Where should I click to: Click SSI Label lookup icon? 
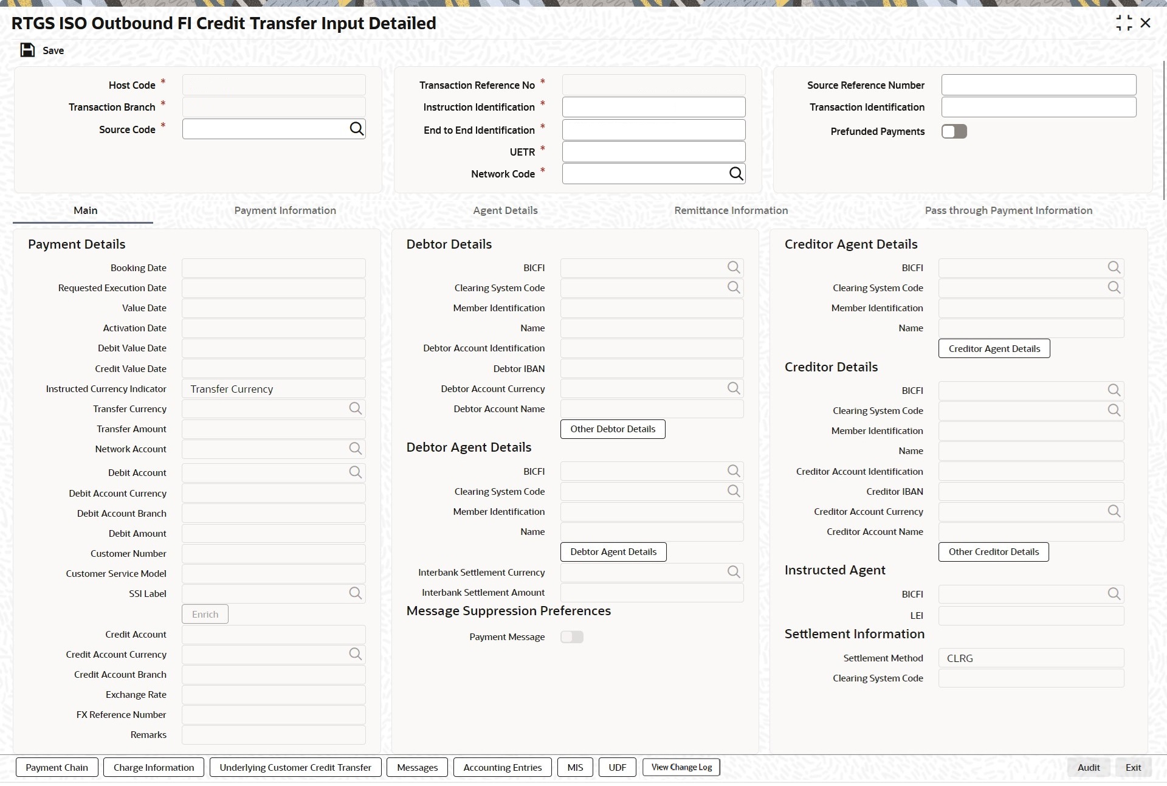click(x=356, y=593)
